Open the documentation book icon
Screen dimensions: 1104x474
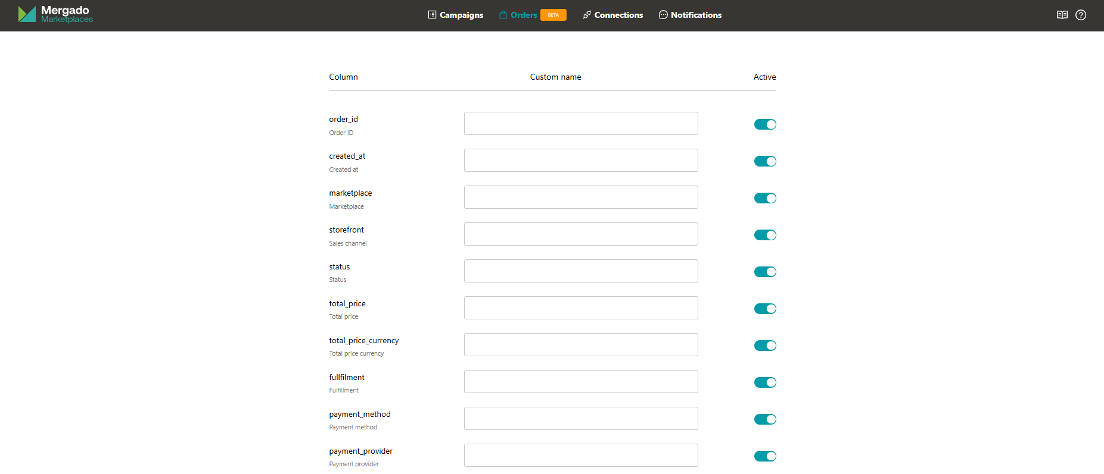pyautogui.click(x=1062, y=15)
